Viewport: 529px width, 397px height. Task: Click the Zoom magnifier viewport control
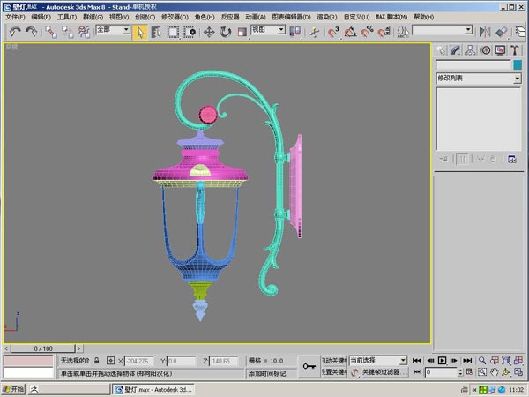point(482,361)
